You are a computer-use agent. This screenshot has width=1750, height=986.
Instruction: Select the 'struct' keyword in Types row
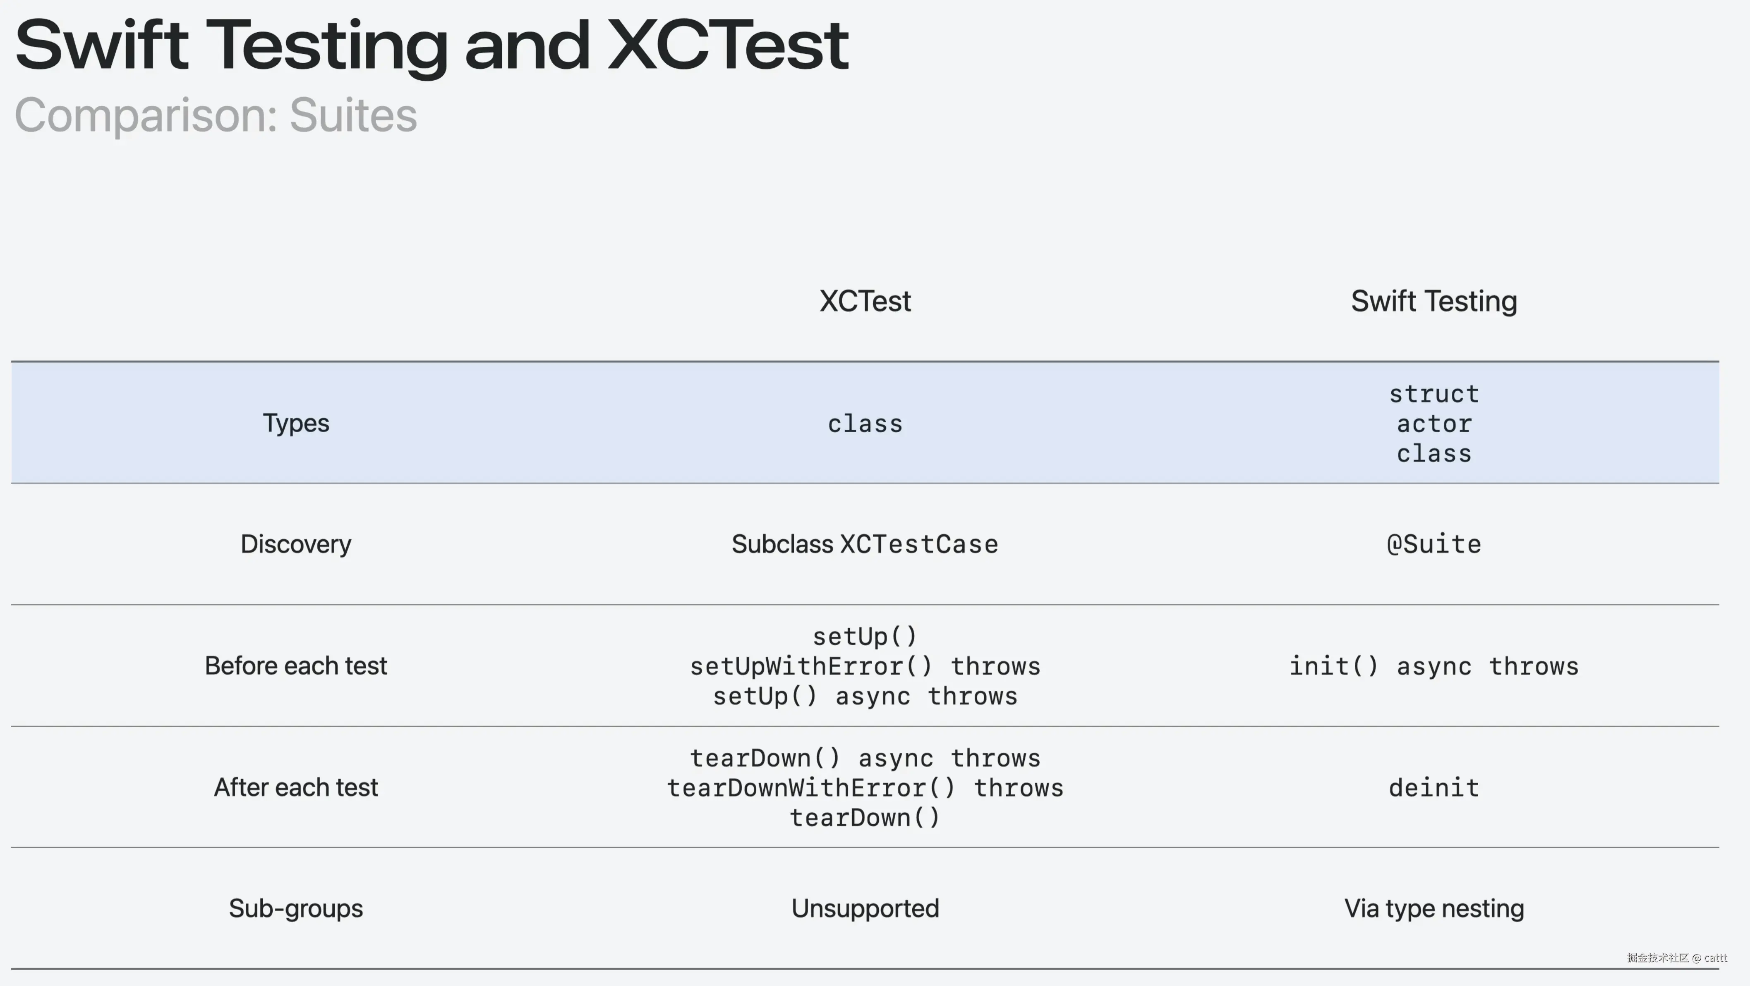pyautogui.click(x=1434, y=394)
